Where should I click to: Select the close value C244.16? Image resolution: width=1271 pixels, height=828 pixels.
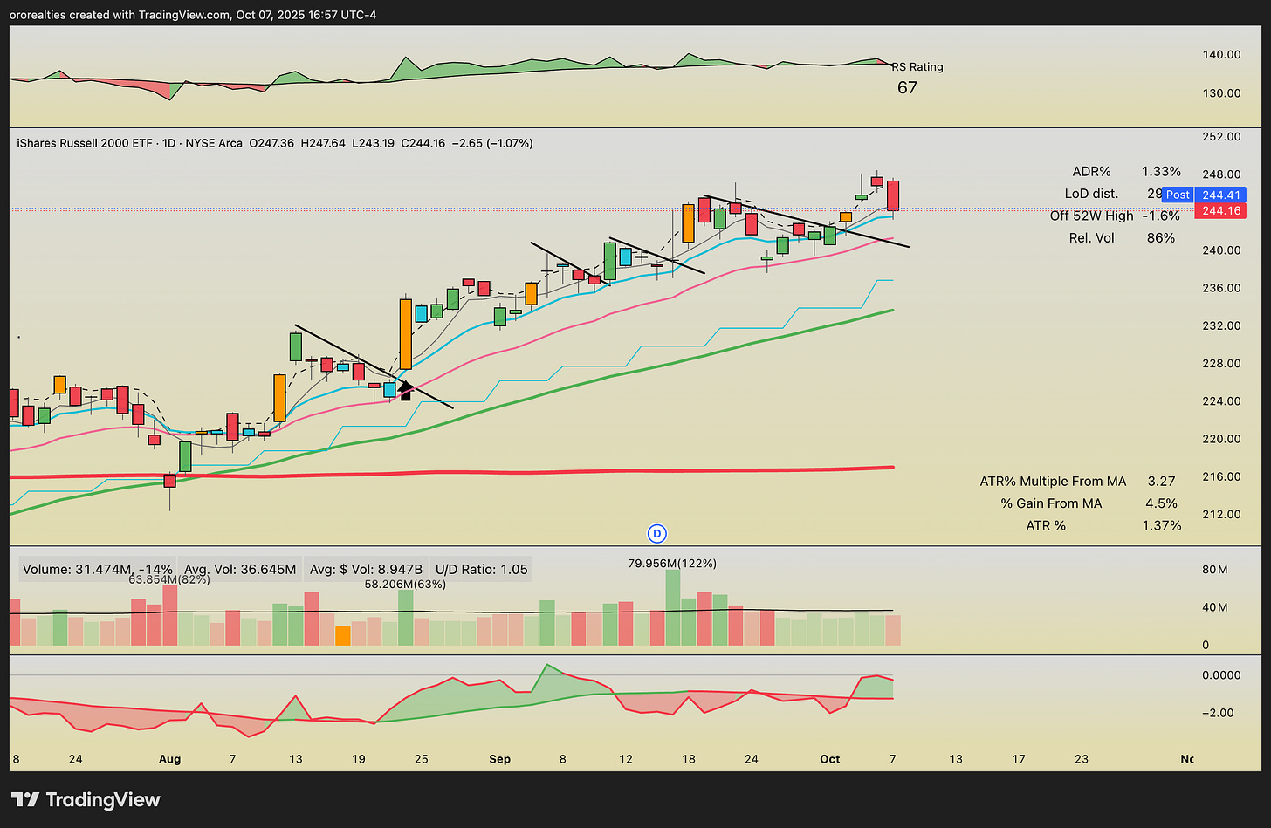423,143
